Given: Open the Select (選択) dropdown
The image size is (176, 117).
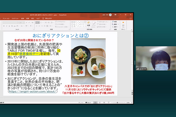Looking at the screenshot, I should click(x=115, y=27).
